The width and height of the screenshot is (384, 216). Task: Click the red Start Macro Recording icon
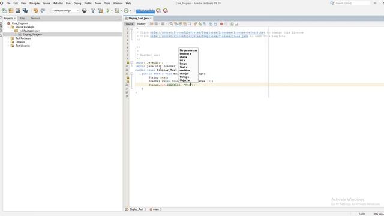click(221, 24)
